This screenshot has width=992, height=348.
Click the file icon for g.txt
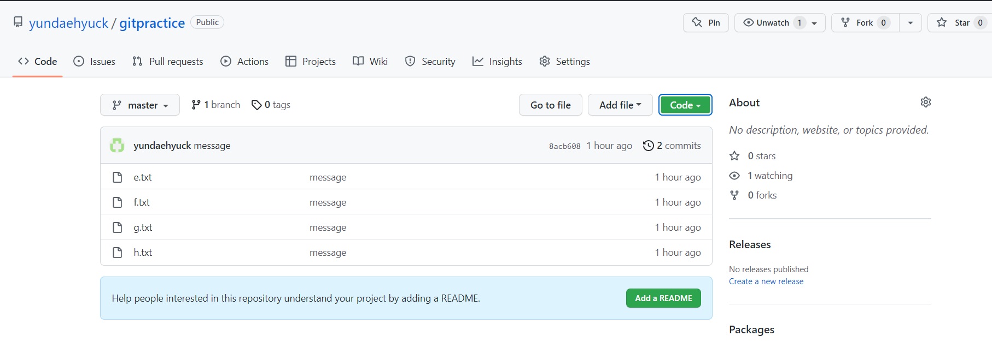tap(117, 227)
